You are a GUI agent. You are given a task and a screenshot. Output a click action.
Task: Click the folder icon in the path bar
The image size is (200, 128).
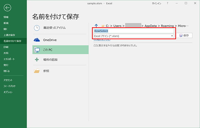click(103, 26)
